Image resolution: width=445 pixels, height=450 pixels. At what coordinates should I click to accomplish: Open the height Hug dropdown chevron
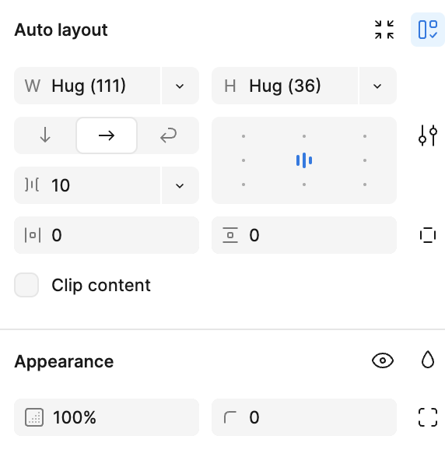tap(377, 86)
